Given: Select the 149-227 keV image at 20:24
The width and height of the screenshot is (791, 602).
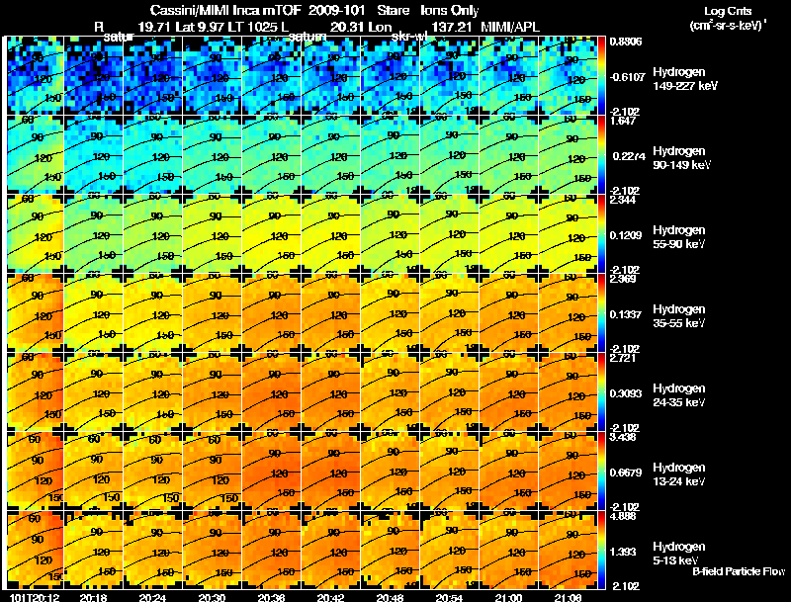Looking at the screenshot, I should coord(153,76).
